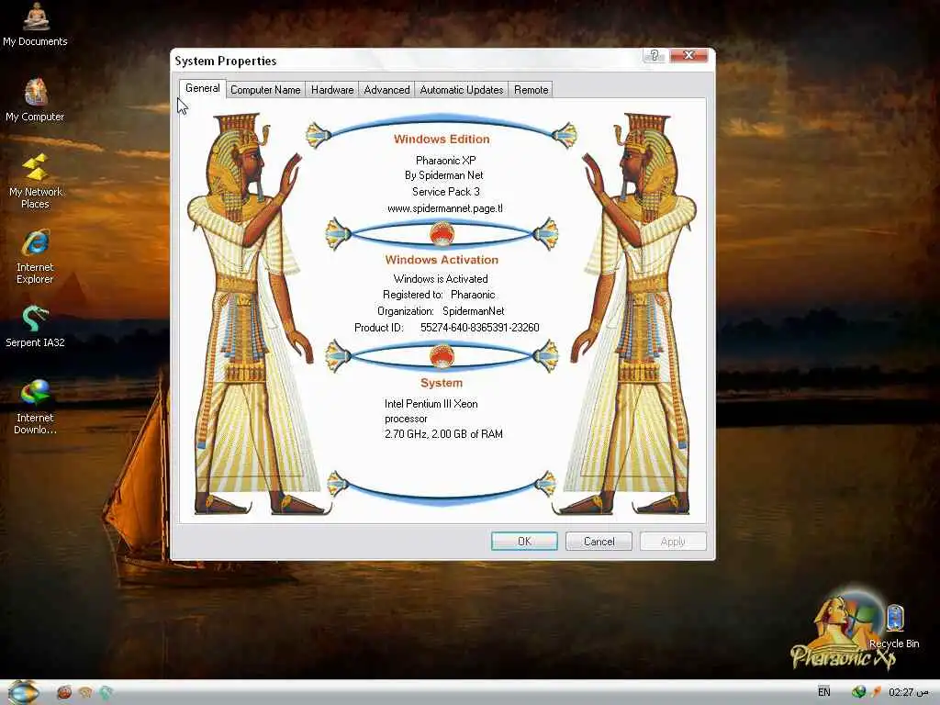Open the Start menu orb
Image resolution: width=940 pixels, height=705 pixels.
click(x=24, y=692)
